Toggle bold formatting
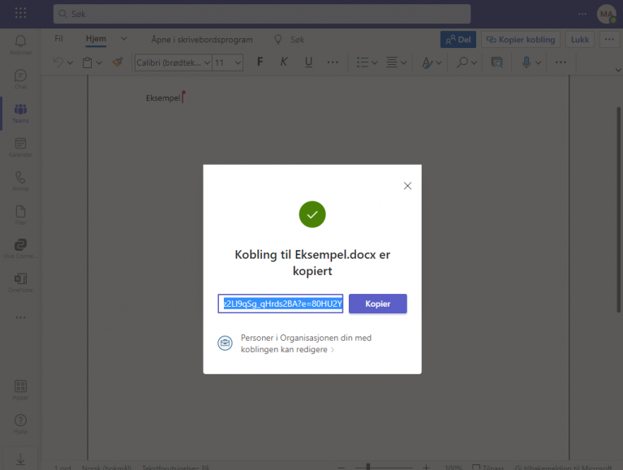 [x=260, y=63]
